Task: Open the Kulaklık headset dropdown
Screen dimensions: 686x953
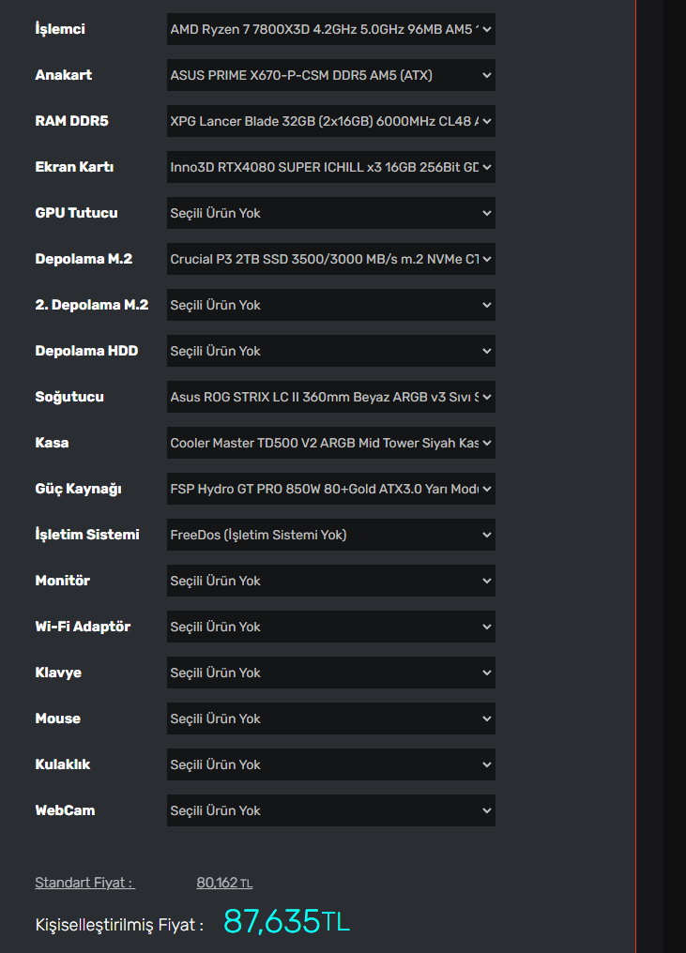Action: click(330, 764)
